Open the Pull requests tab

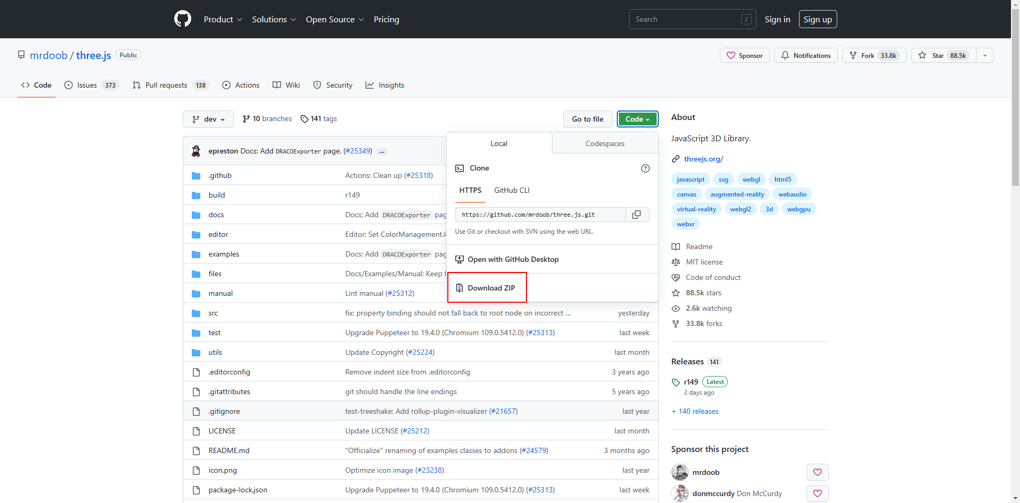(171, 85)
